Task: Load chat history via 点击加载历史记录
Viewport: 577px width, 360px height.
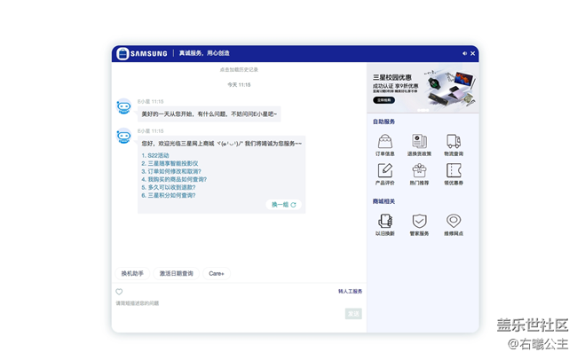Action: click(239, 69)
